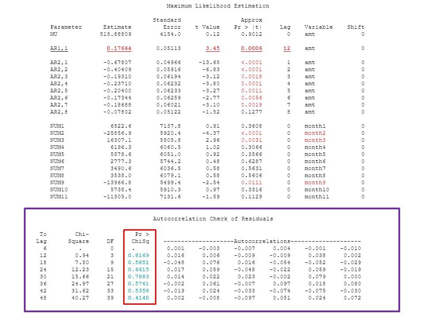424x318 pixels.
Task: Select the NUM11 estimate -11305.0
Action: click(117, 197)
